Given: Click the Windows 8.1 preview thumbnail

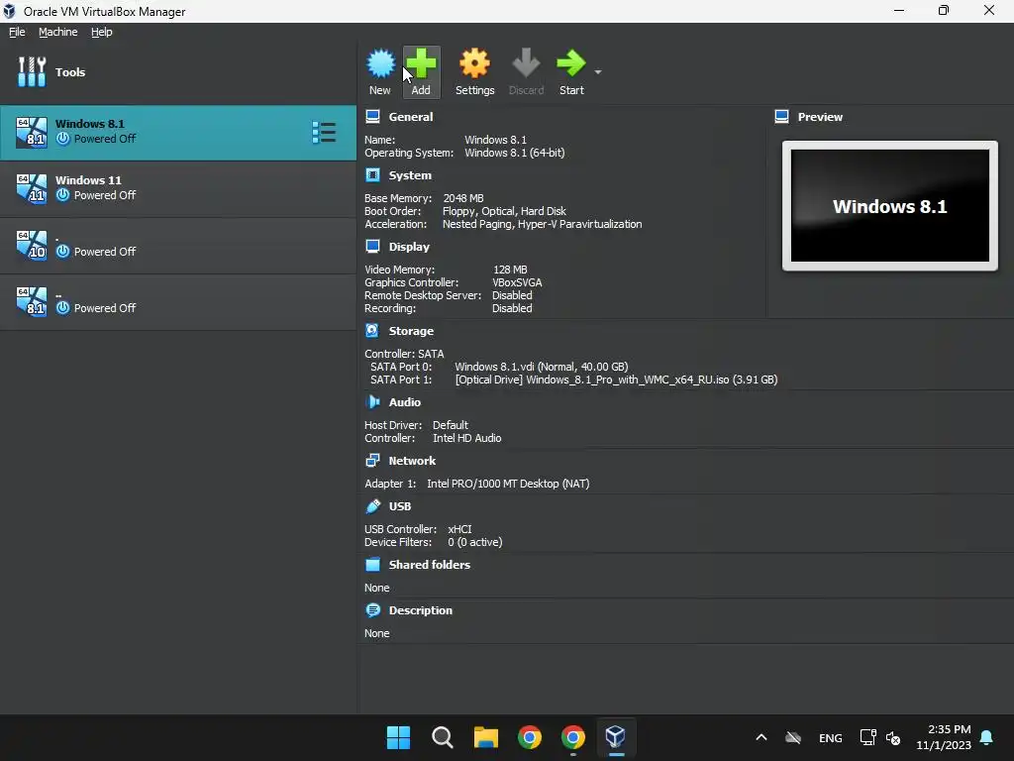Looking at the screenshot, I should click(890, 206).
